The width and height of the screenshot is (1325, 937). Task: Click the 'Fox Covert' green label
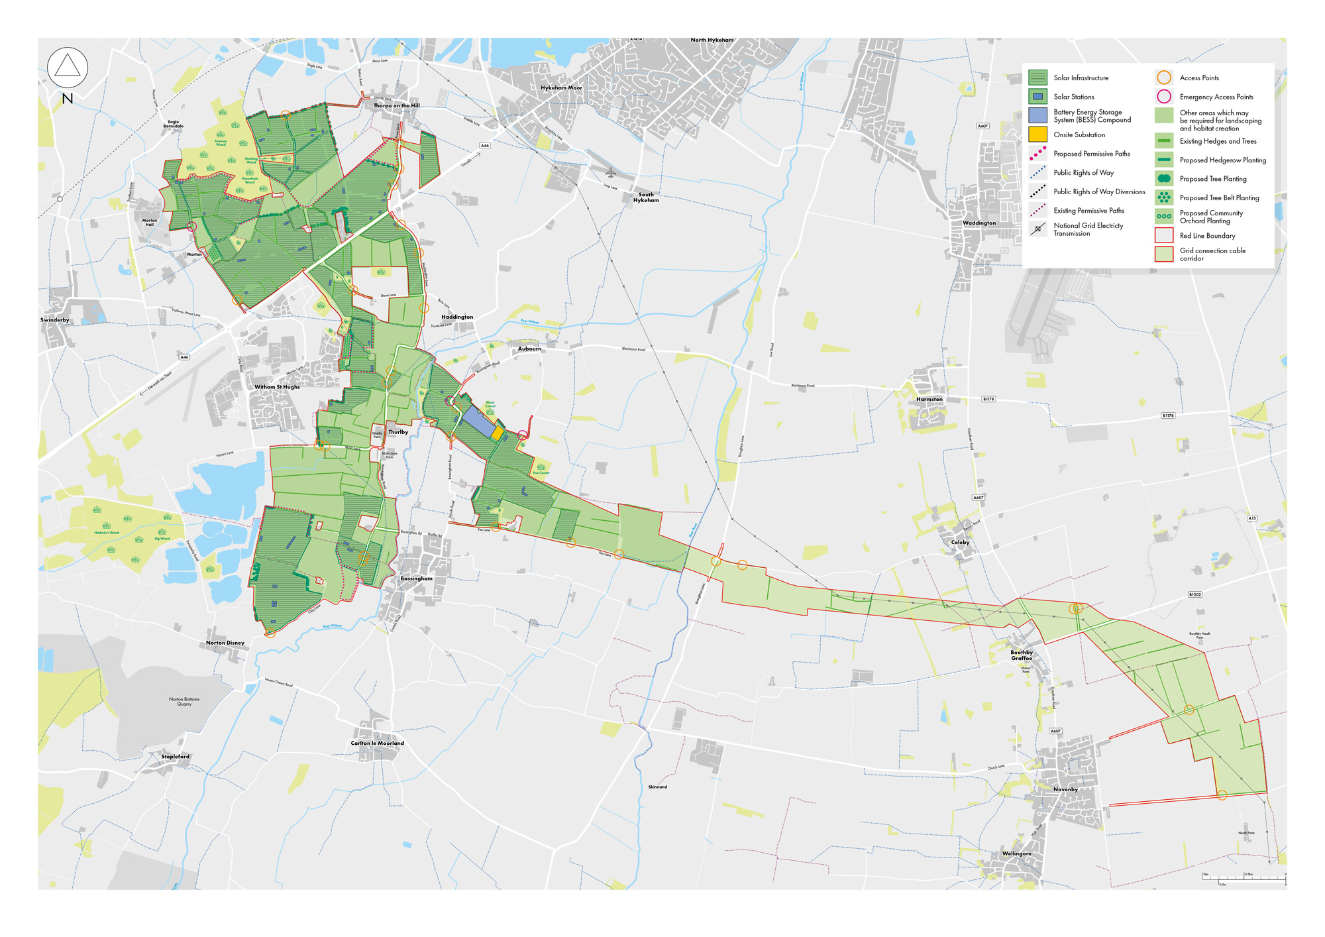tap(541, 473)
